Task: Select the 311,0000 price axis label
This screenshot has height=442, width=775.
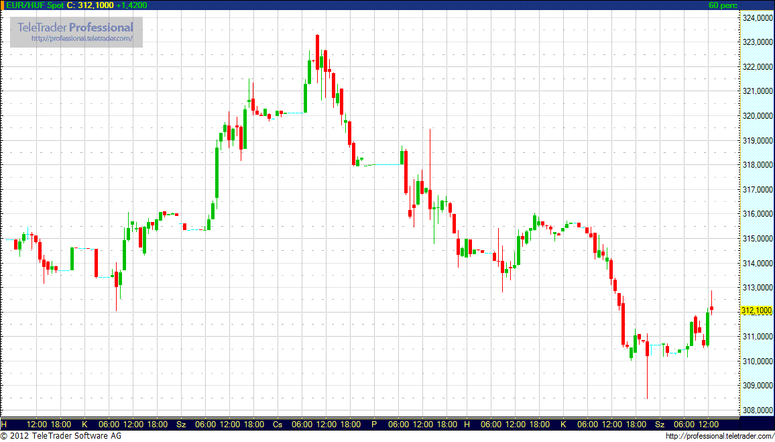Action: point(757,337)
